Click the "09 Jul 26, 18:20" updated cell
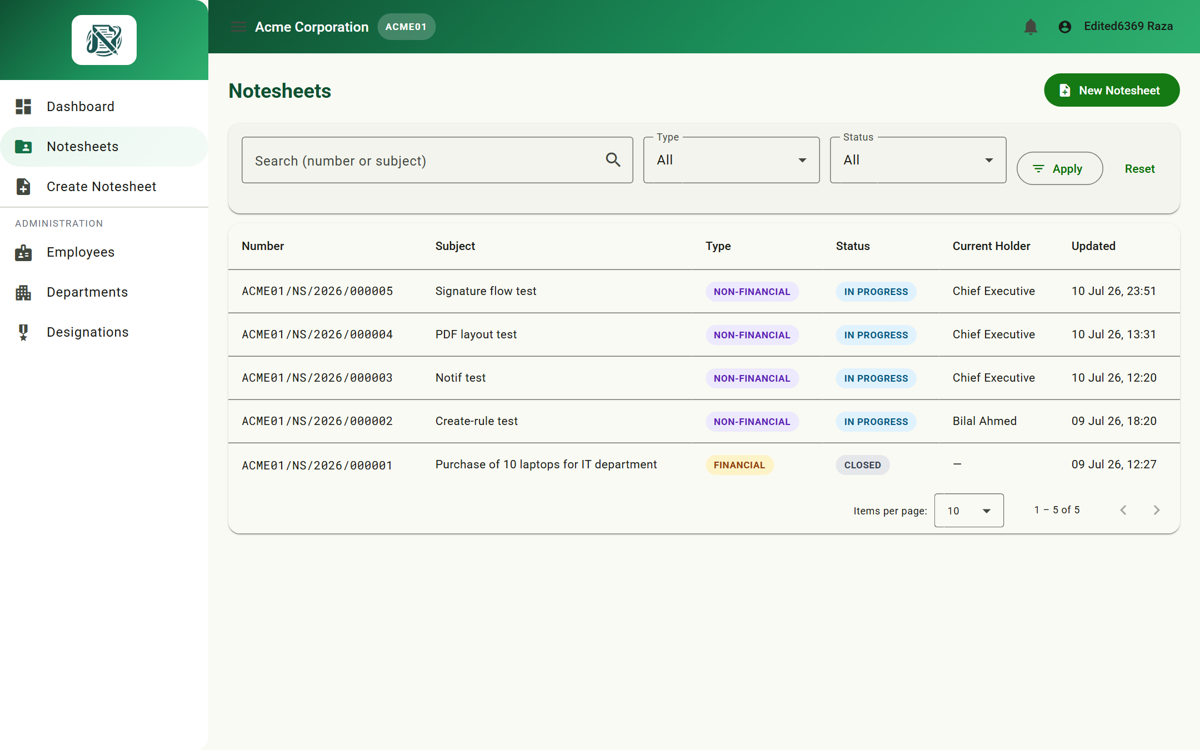 [x=1113, y=421]
